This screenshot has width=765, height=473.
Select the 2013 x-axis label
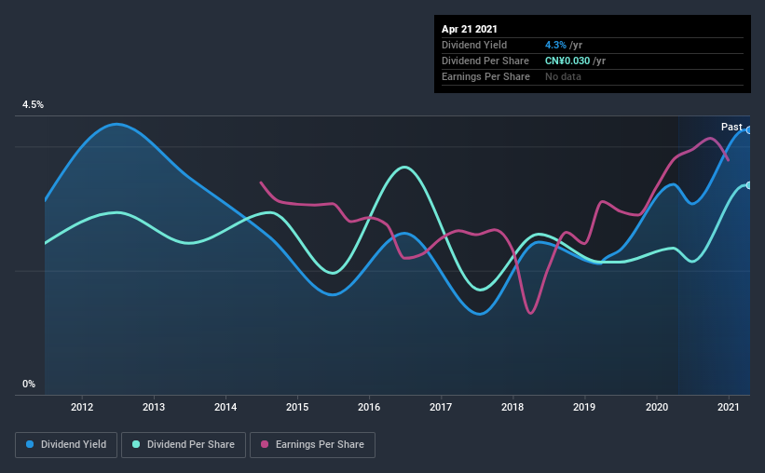coord(154,407)
